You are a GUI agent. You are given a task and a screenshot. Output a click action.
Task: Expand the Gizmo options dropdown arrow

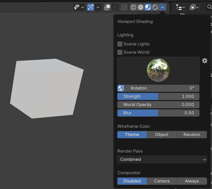98,7
